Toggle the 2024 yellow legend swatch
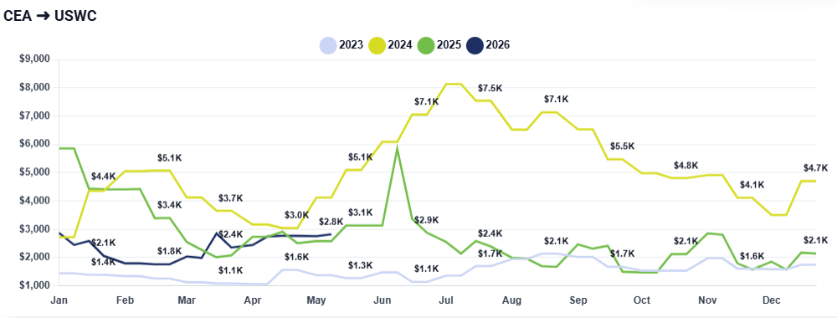The image size is (837, 318). pyautogui.click(x=377, y=45)
